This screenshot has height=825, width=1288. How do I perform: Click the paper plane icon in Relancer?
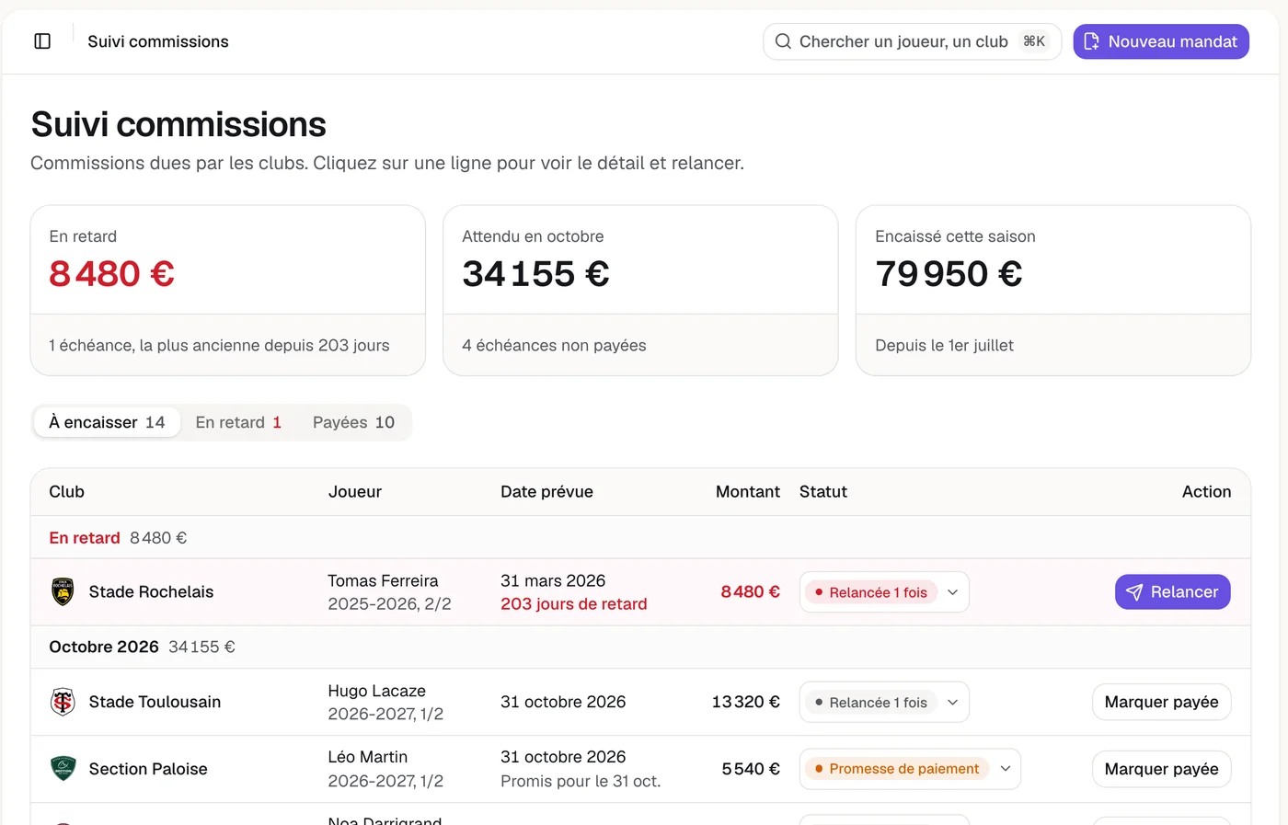(1134, 592)
